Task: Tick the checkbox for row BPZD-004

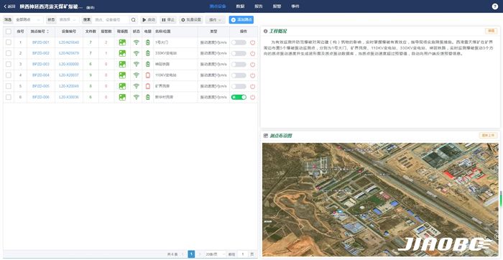Action: (x=9, y=75)
